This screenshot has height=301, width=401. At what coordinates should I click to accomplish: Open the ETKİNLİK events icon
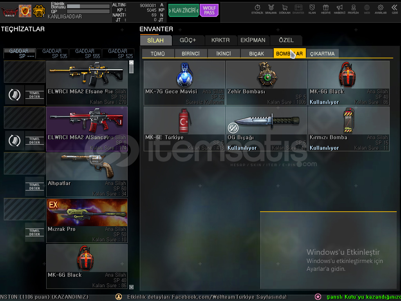click(x=257, y=9)
